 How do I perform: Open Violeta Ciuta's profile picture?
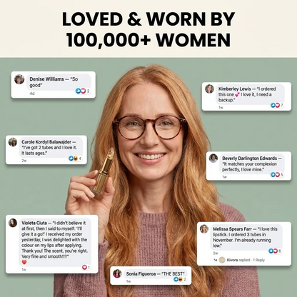pos(13,223)
